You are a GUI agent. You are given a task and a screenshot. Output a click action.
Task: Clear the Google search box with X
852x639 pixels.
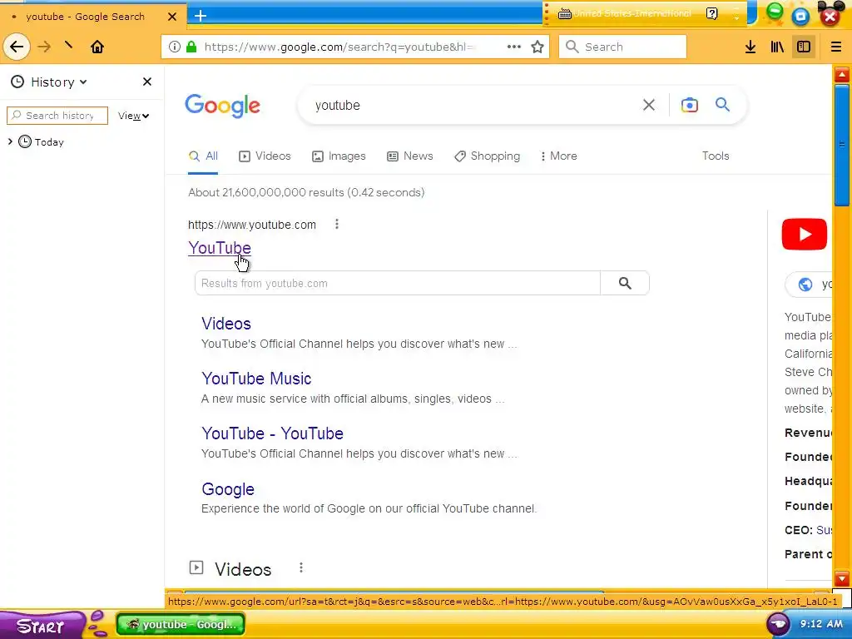(649, 105)
